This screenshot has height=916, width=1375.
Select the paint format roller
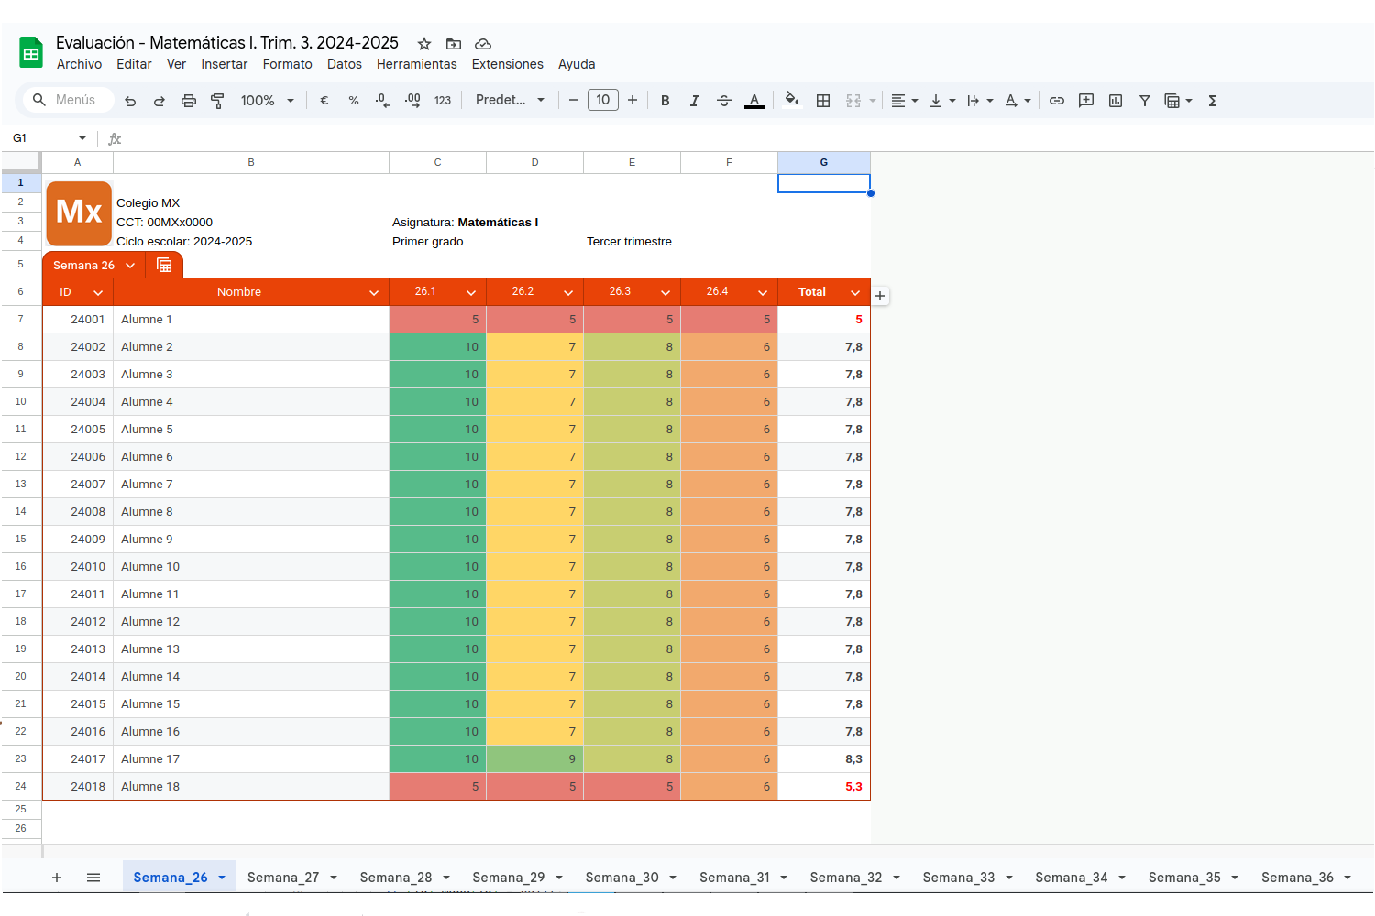pos(217,101)
